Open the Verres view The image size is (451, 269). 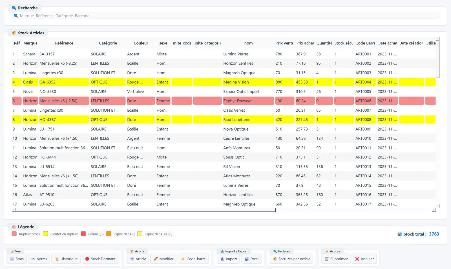(x=39, y=259)
